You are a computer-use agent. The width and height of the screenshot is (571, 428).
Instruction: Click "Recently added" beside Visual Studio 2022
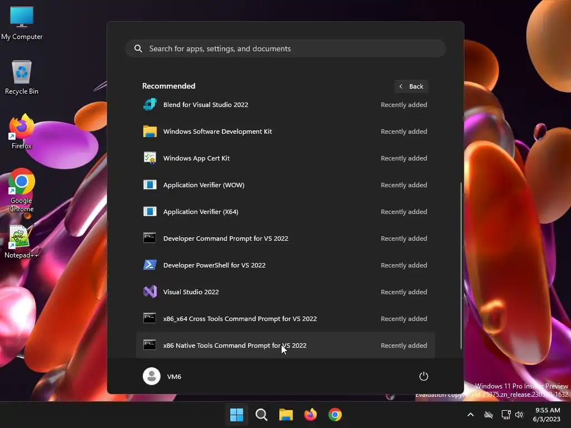(404, 292)
